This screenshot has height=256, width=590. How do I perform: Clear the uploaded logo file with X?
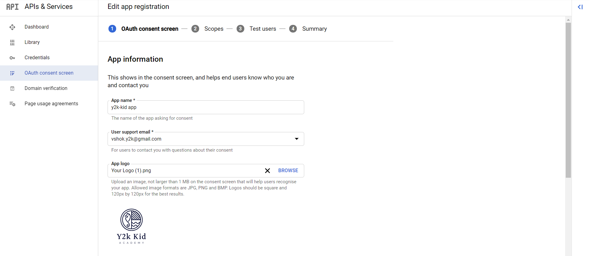[x=267, y=171]
